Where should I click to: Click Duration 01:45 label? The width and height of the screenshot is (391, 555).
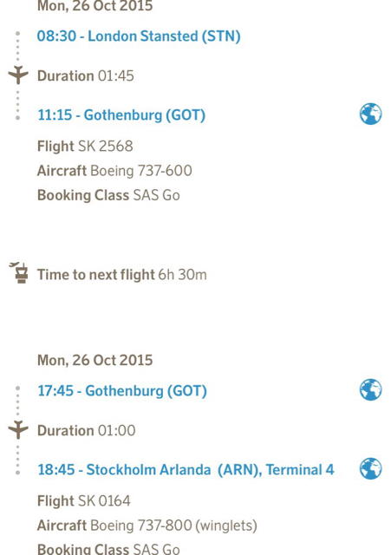(86, 75)
